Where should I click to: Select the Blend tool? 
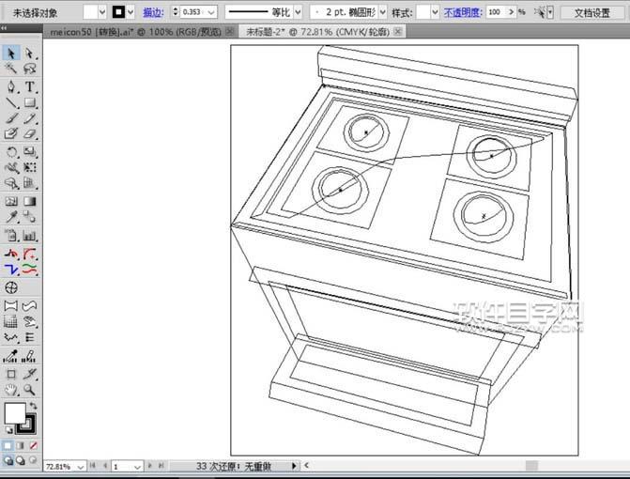(x=29, y=217)
